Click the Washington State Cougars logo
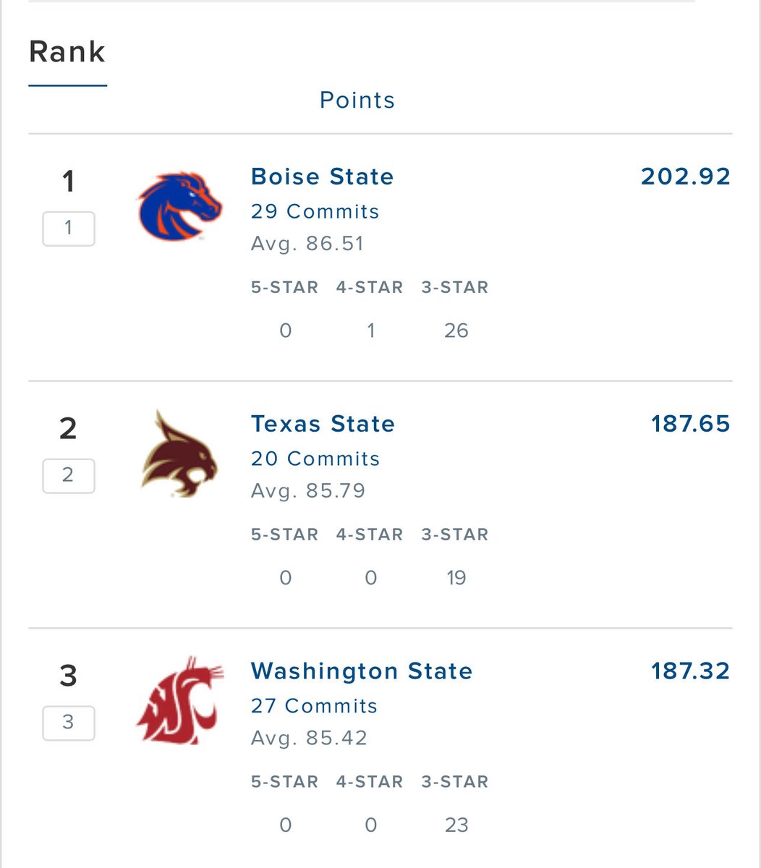The image size is (761, 868). tap(180, 700)
